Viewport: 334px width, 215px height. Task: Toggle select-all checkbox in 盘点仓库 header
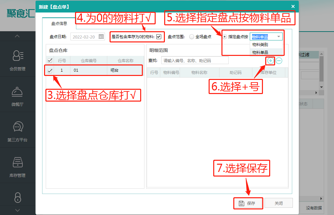(50, 61)
